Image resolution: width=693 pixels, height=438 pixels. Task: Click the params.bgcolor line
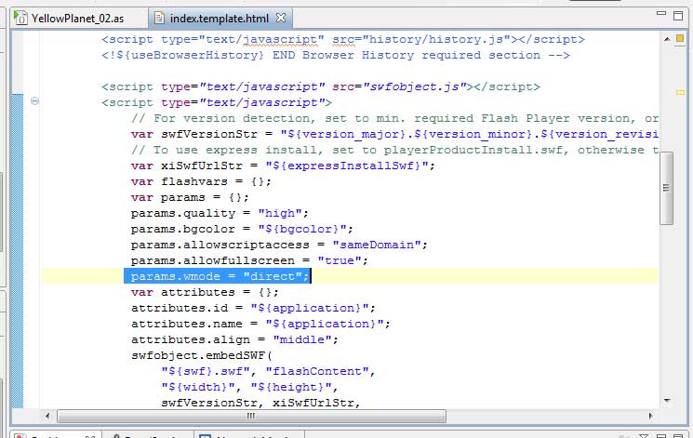242,229
